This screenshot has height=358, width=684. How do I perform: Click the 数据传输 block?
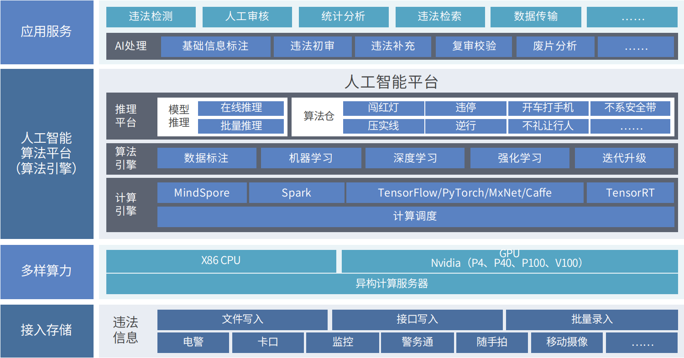535,17
